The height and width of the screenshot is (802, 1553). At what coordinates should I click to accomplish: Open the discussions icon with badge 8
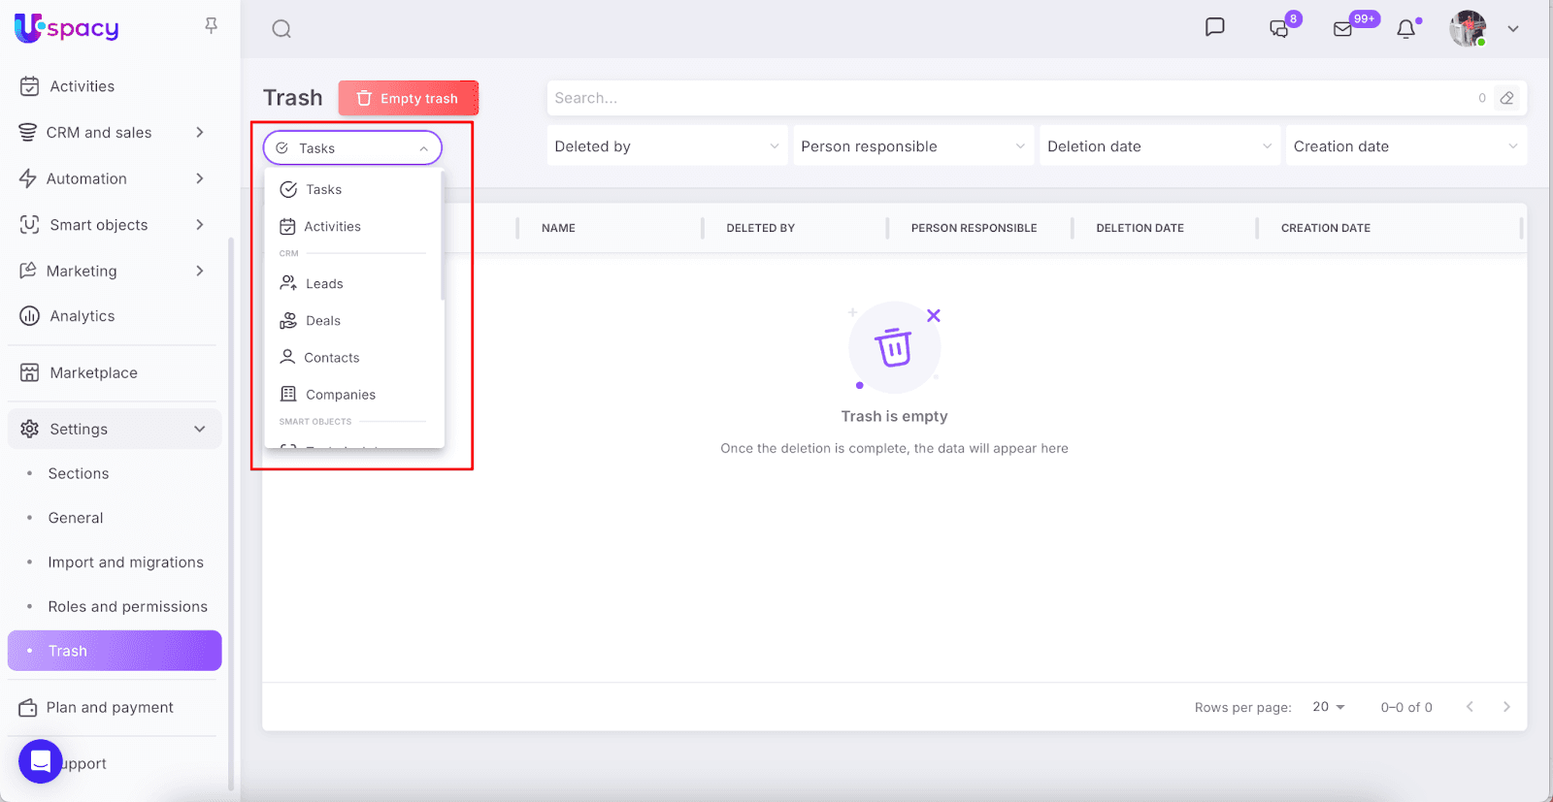click(1279, 29)
